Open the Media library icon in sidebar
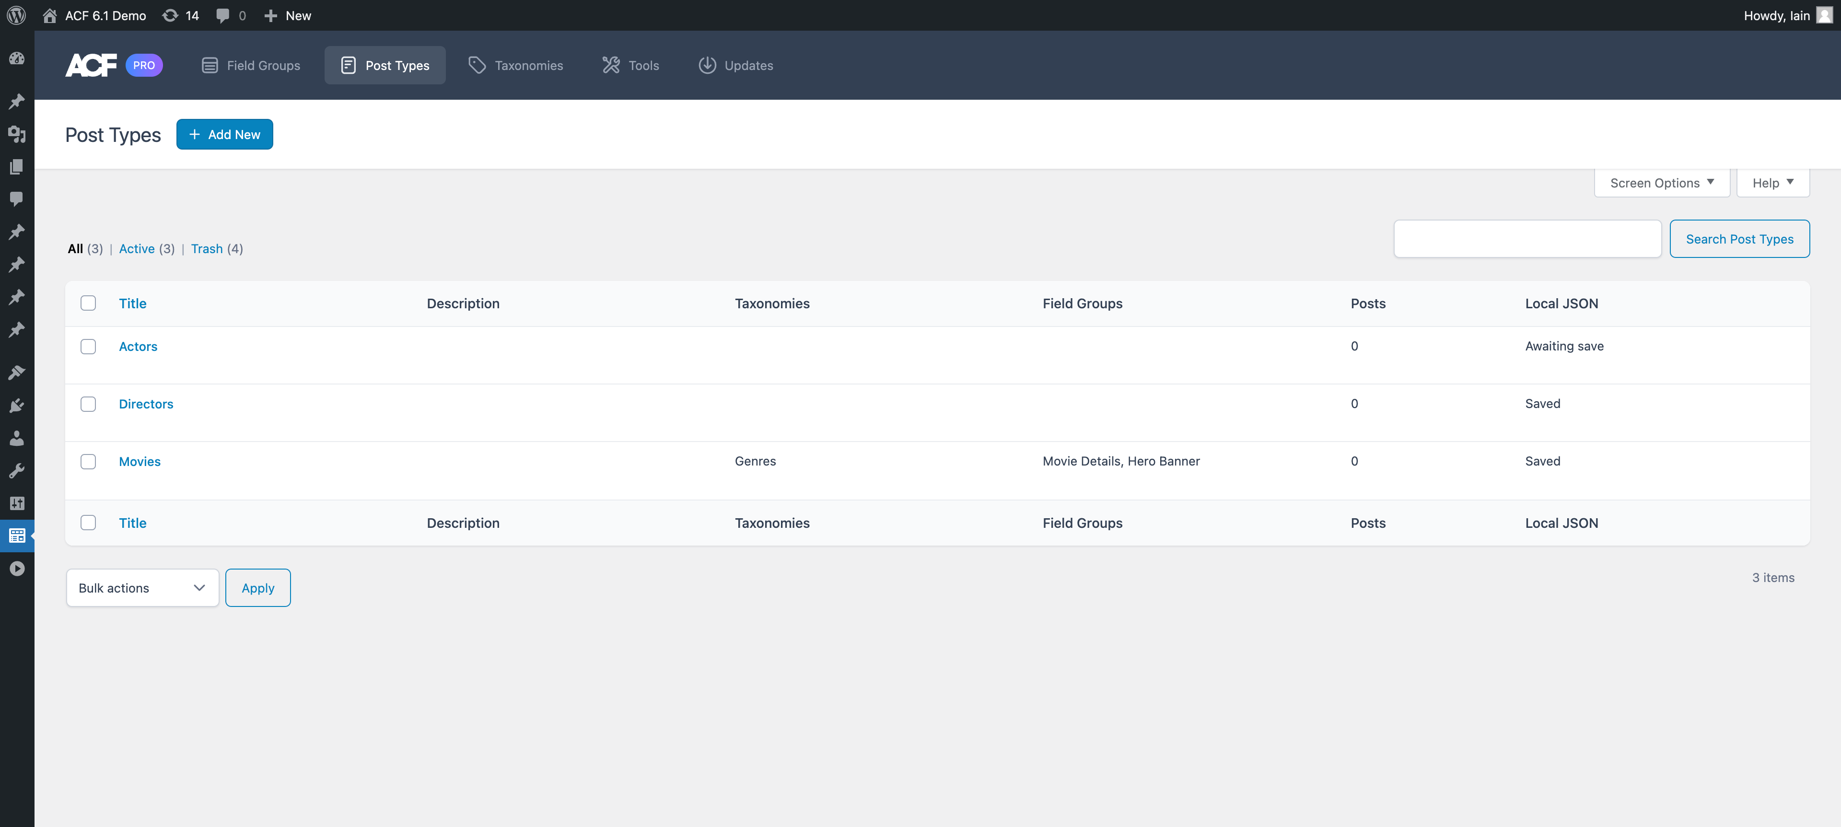 click(x=16, y=134)
